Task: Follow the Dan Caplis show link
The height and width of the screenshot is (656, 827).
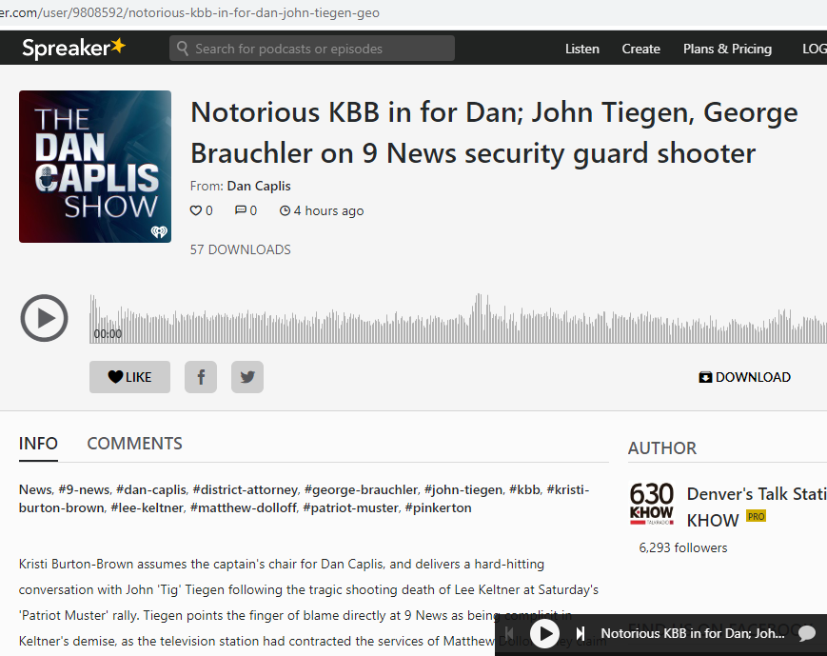Action: 259,187
